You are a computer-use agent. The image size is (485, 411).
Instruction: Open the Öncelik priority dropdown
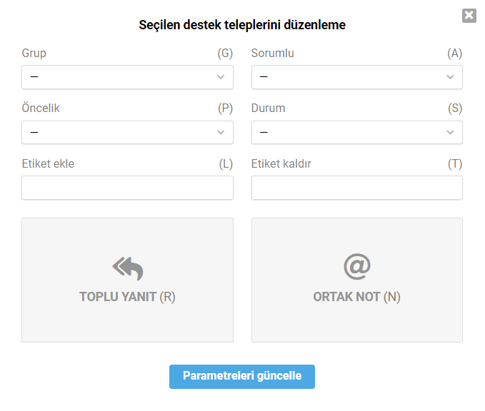(x=127, y=132)
